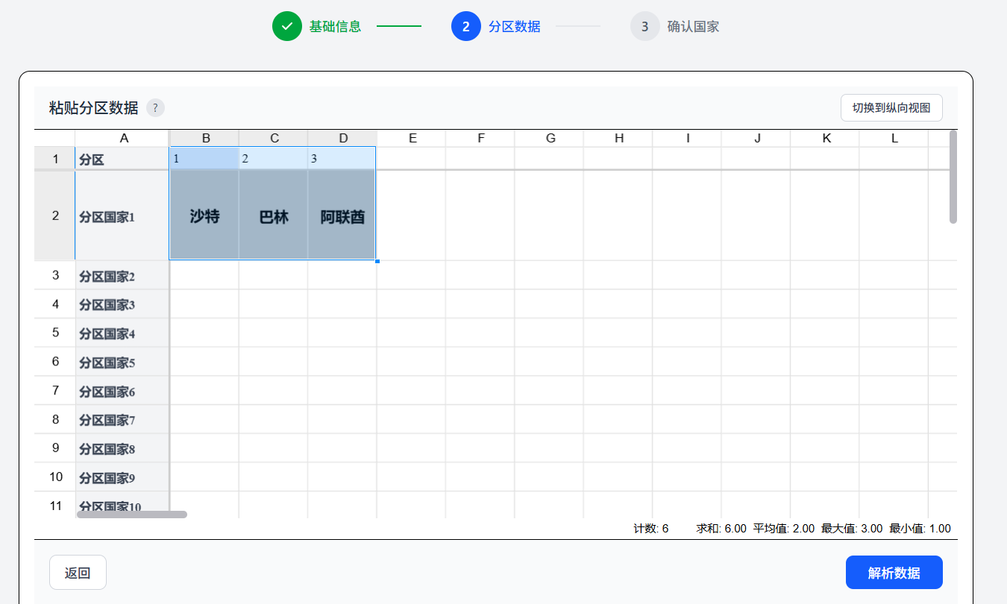Image resolution: width=1007 pixels, height=604 pixels.
Task: Click the cell containing 巴林
Action: click(x=274, y=216)
